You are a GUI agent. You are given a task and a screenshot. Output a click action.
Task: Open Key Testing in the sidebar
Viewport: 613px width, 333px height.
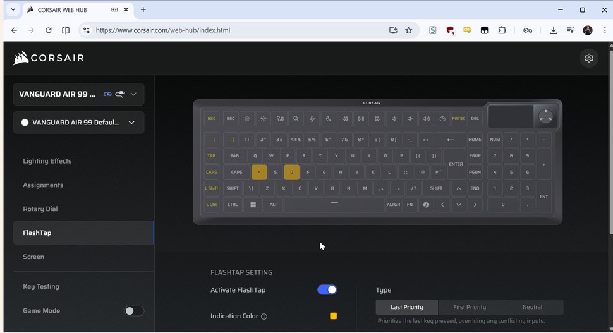[x=41, y=286]
